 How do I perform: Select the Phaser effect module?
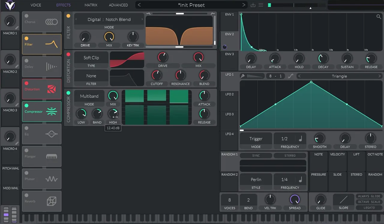coord(42,179)
